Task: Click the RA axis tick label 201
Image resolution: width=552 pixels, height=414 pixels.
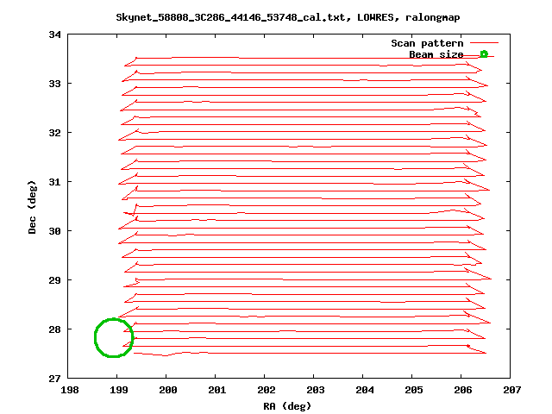Action: [x=217, y=390]
